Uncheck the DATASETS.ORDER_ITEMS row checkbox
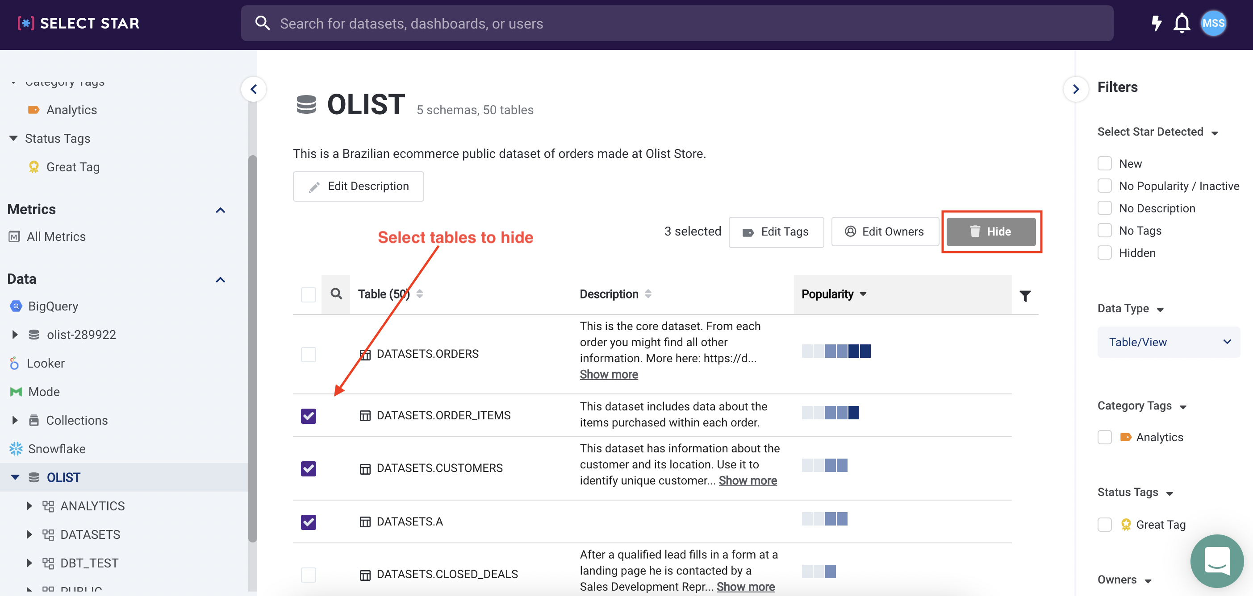 tap(309, 416)
